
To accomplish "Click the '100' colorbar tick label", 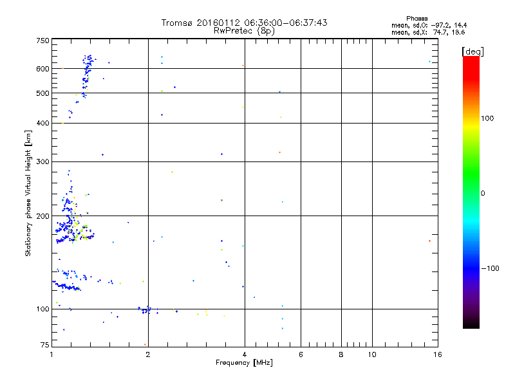I will point(487,118).
